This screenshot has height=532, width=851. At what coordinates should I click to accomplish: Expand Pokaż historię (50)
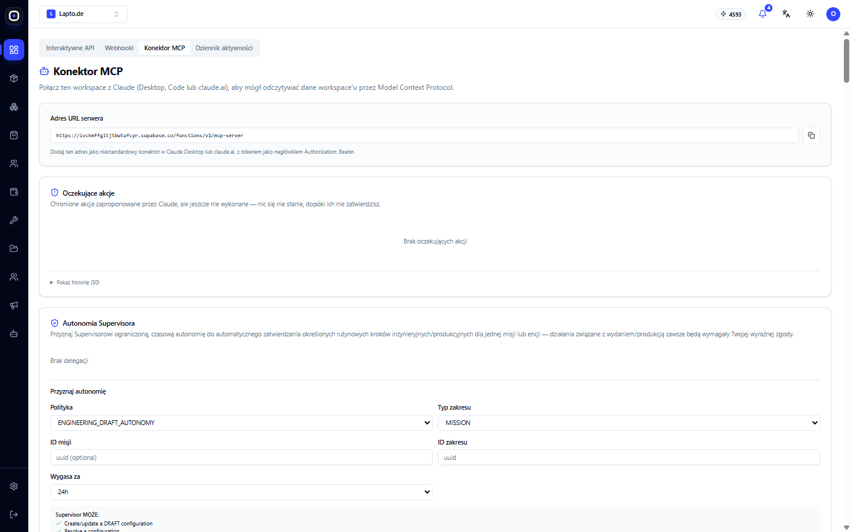pyautogui.click(x=75, y=283)
